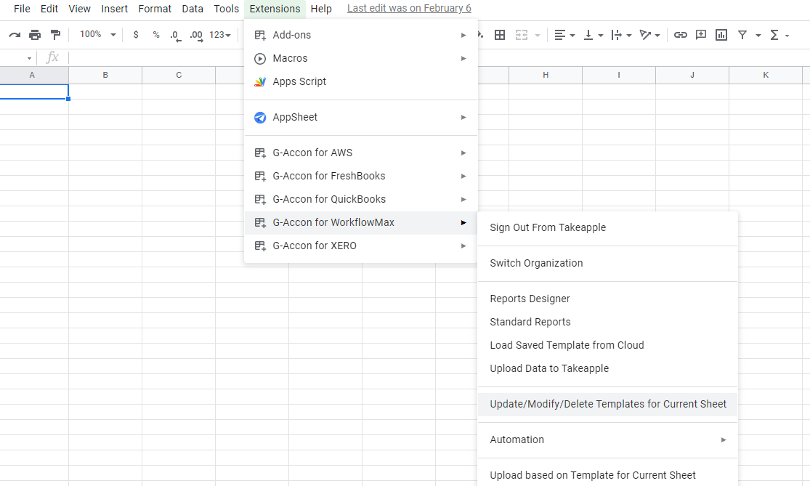The image size is (810, 486).
Task: Expand the AppSheet submenu
Action: (x=360, y=117)
